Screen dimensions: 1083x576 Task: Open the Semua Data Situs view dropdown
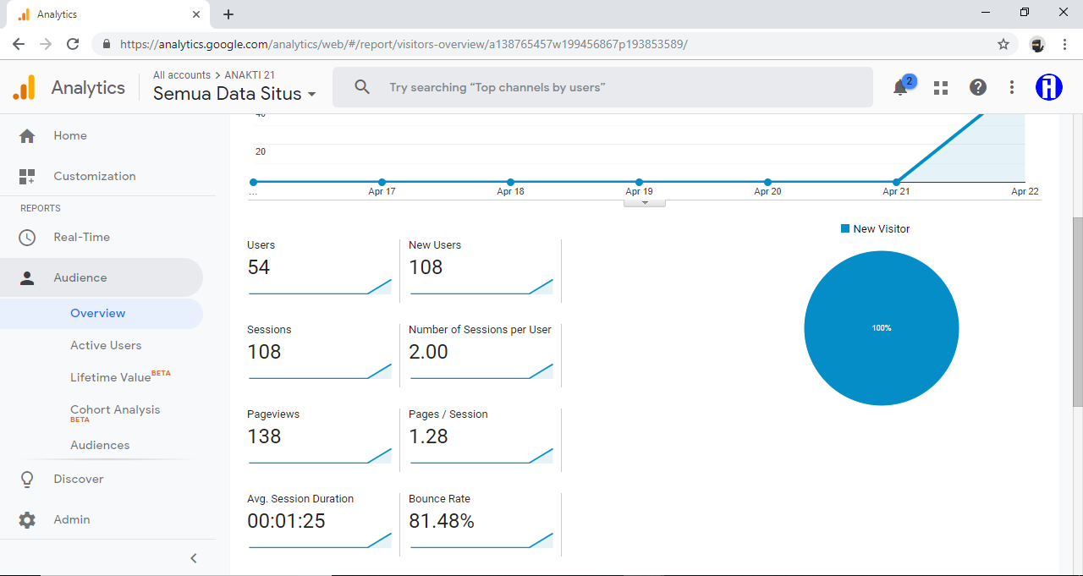coord(234,94)
